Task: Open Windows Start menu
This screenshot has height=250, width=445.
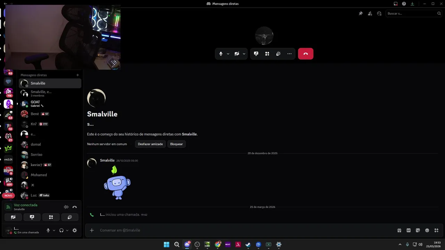Action: (x=167, y=244)
